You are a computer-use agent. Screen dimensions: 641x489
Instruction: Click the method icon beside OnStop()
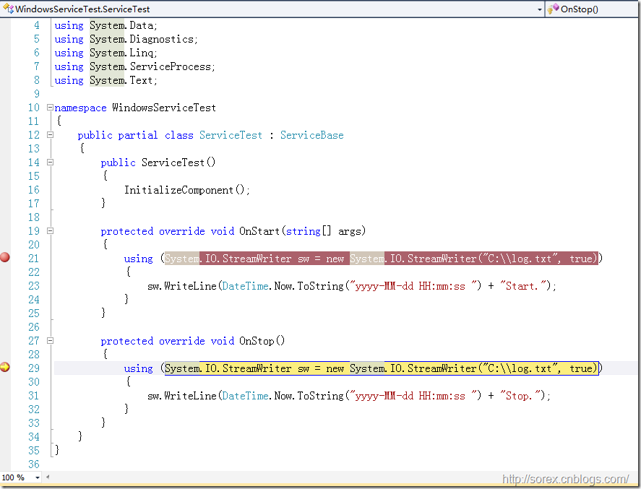pos(553,9)
